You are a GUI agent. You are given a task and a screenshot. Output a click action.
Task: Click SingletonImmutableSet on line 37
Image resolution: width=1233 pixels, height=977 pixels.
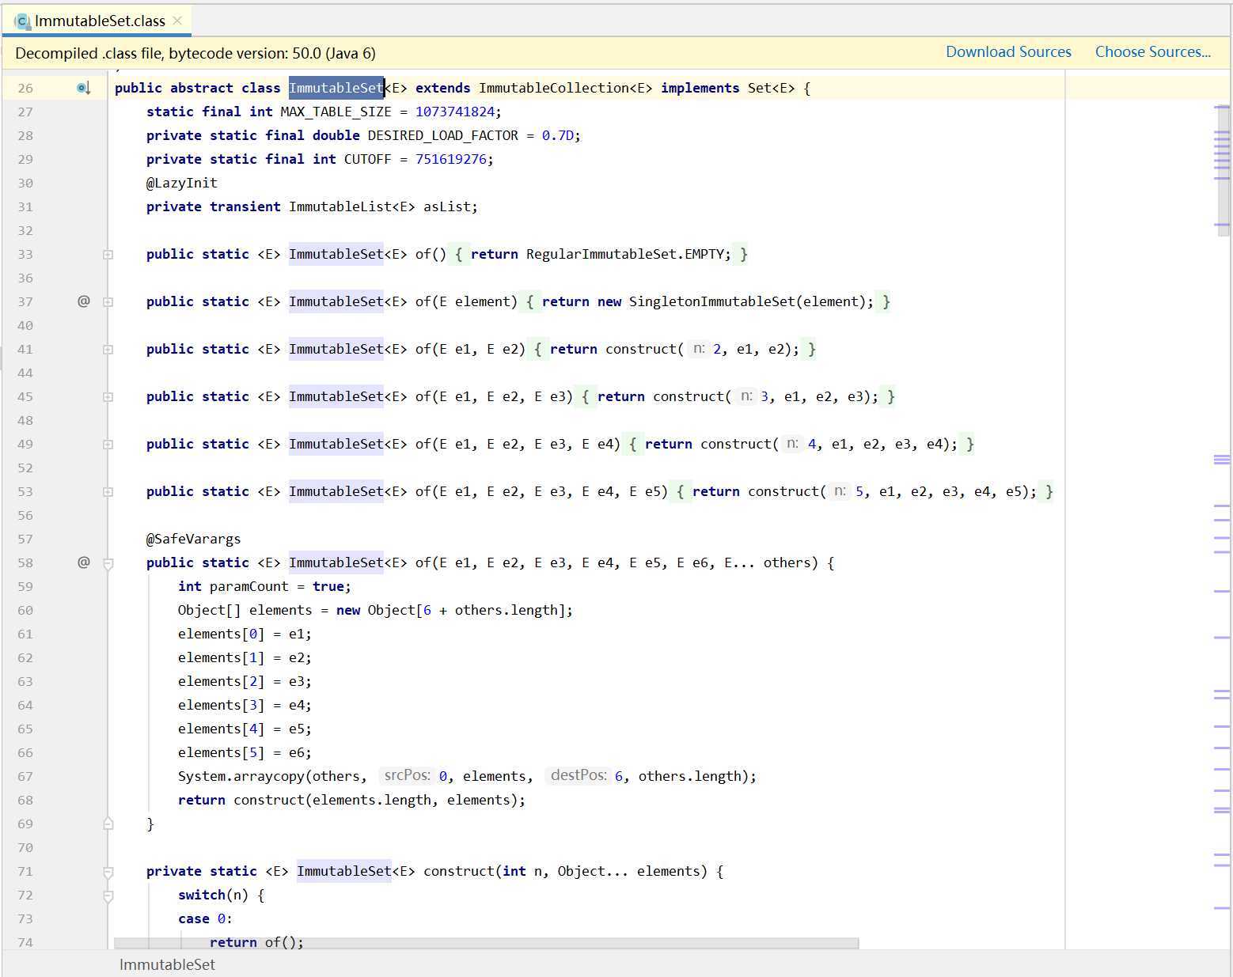(x=711, y=301)
